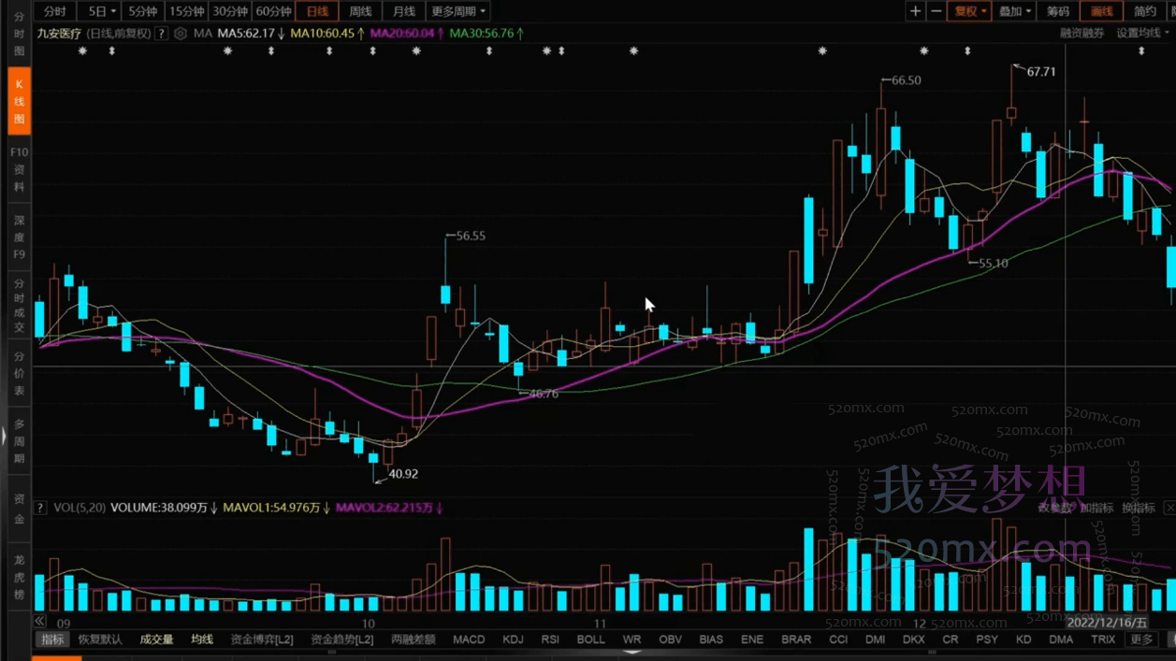Switch to the 周线 weekly period tab
This screenshot has width=1176, height=661.
pyautogui.click(x=360, y=11)
